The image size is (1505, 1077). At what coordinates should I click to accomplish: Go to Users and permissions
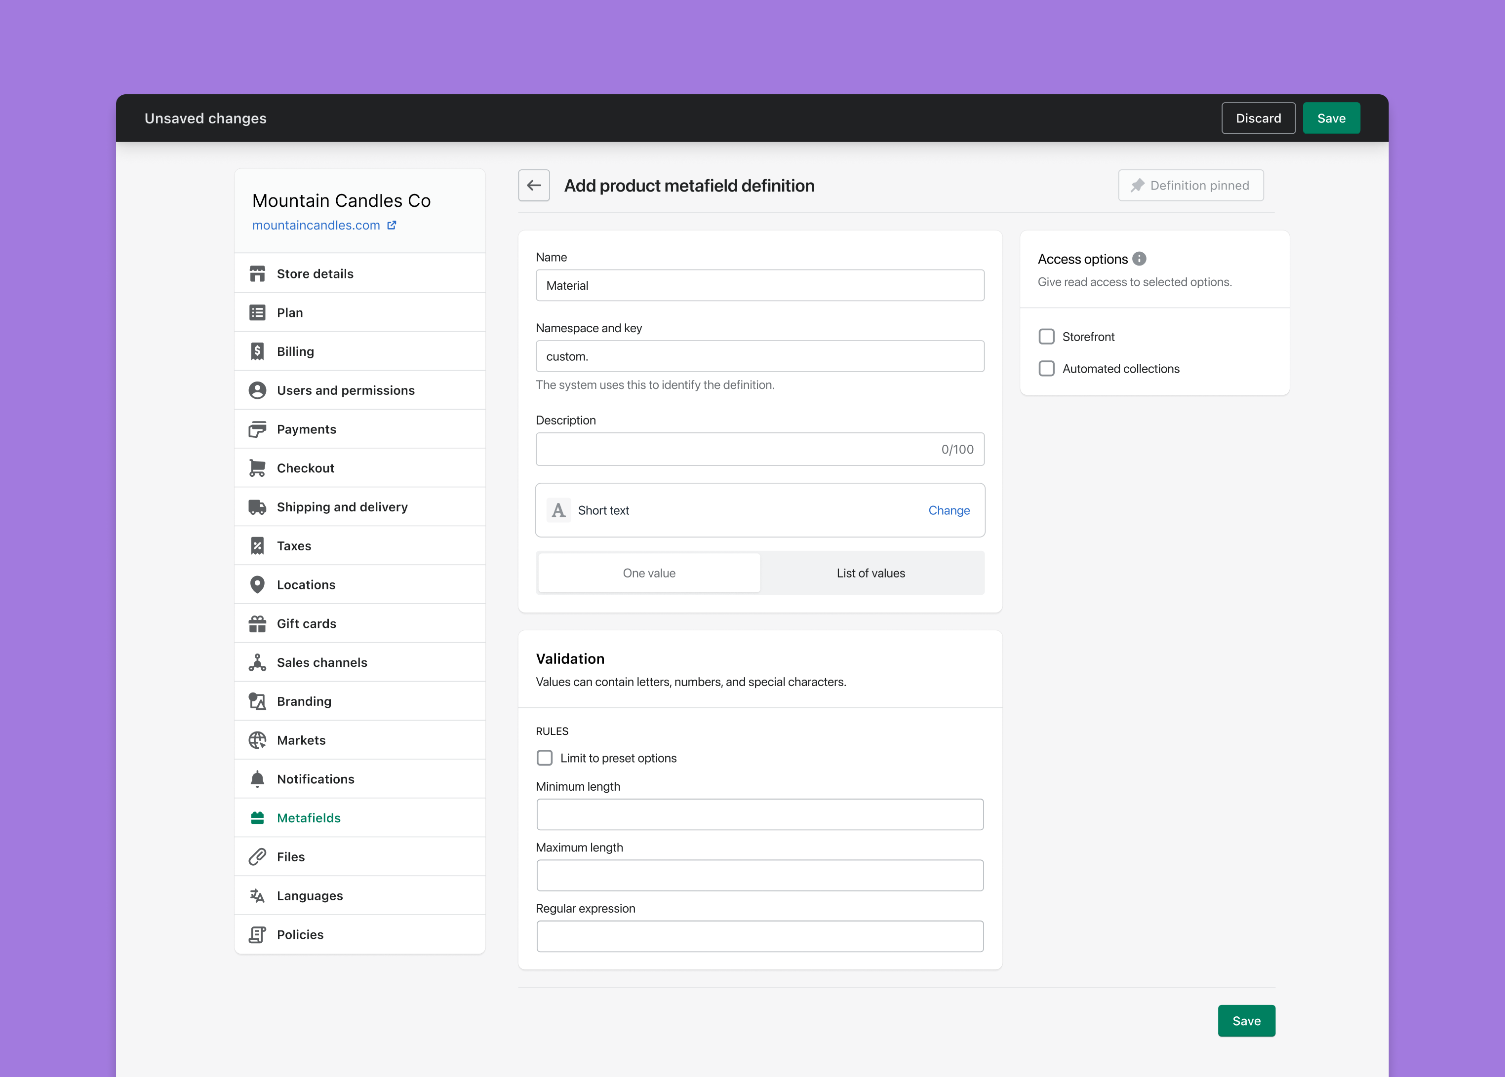coord(360,390)
